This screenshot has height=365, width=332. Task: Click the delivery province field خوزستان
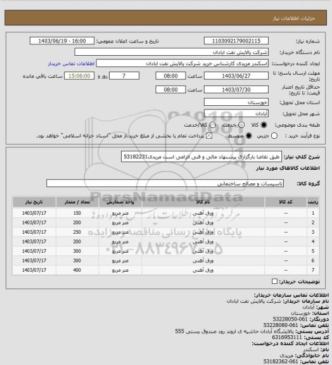(236, 102)
